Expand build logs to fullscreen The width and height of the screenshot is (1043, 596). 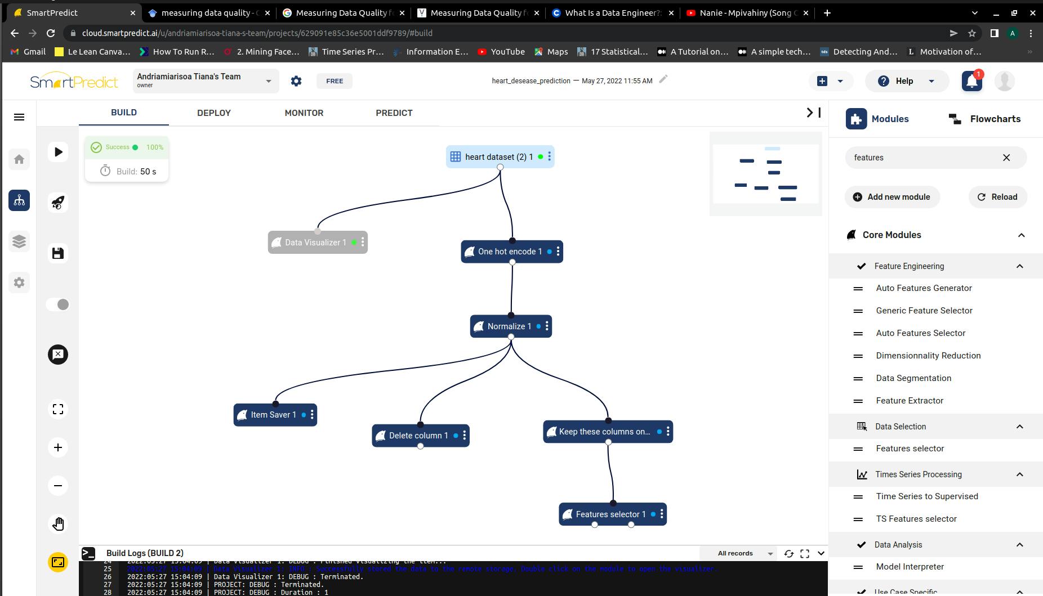pyautogui.click(x=805, y=554)
